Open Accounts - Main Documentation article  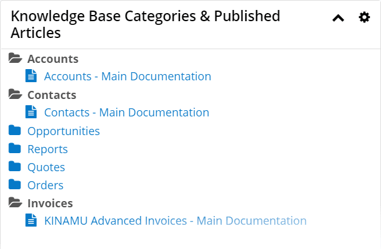tap(128, 77)
